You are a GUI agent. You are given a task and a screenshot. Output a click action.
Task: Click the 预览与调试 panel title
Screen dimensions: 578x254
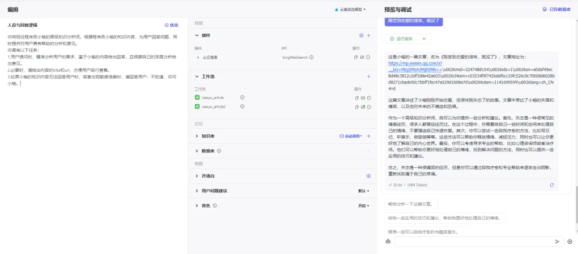click(x=398, y=10)
